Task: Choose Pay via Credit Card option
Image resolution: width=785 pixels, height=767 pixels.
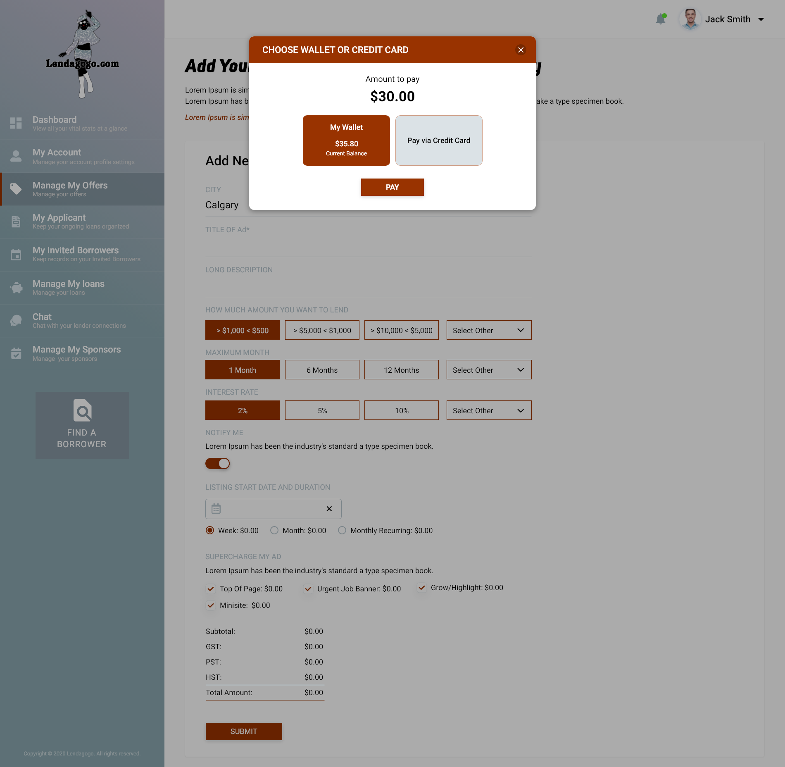Action: coord(439,141)
